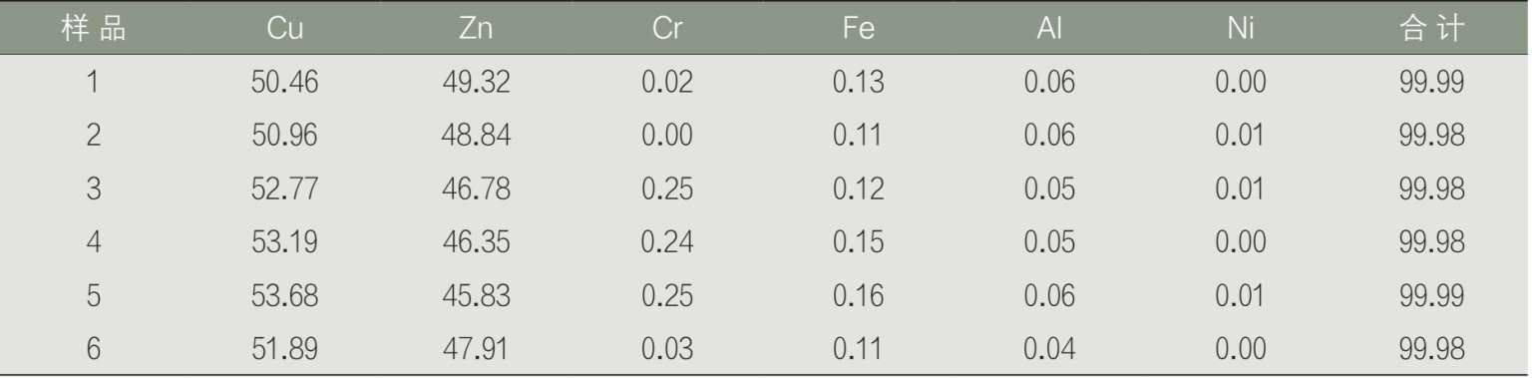The image size is (1532, 378).
Task: Click the Cu column header
Action: tap(285, 29)
